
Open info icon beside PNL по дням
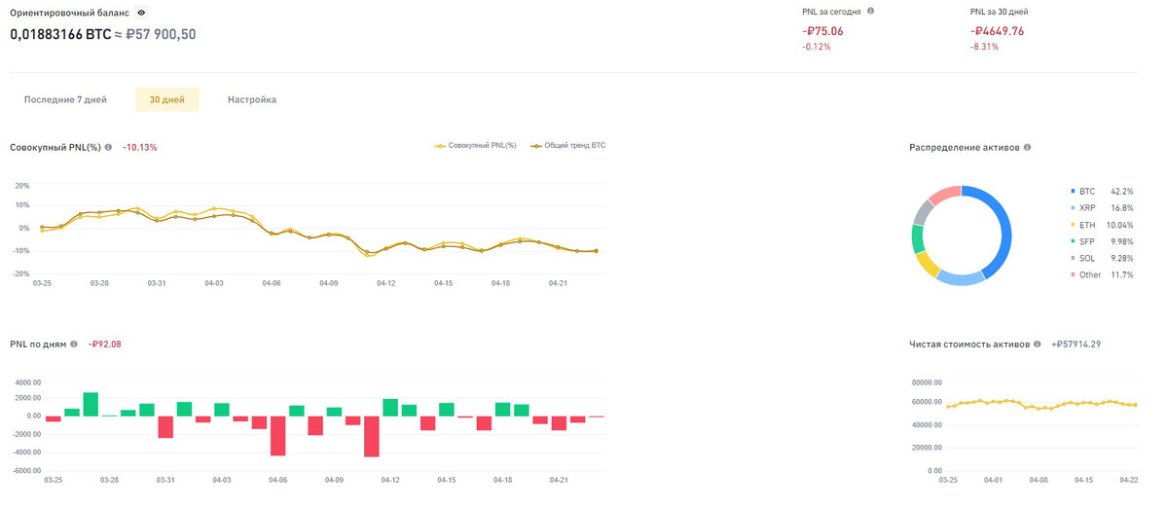click(x=74, y=344)
